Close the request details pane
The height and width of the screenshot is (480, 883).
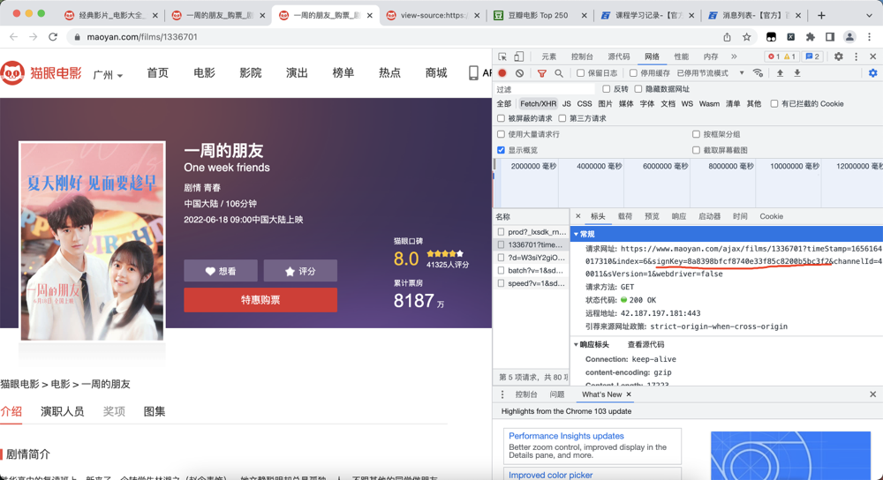[x=577, y=216]
